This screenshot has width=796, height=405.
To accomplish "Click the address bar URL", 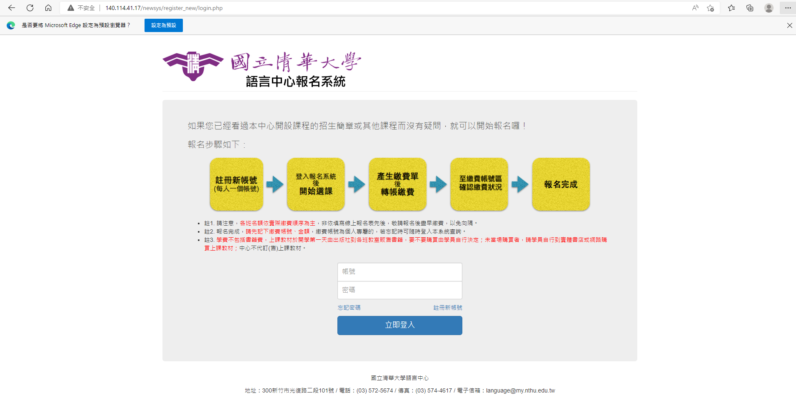I will (164, 8).
